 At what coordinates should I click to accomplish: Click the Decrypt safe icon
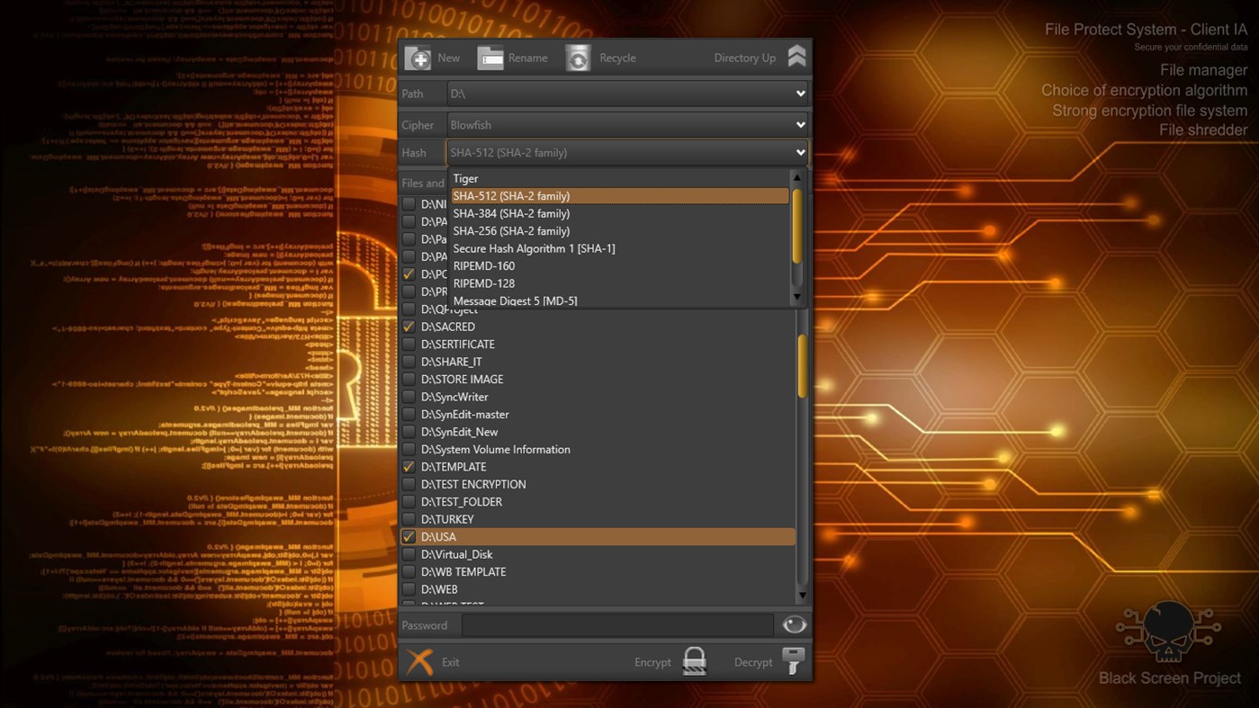pos(792,660)
